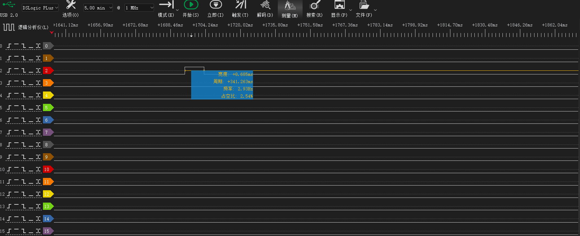Open the 1 MHz sample rate dropdown

[139, 8]
